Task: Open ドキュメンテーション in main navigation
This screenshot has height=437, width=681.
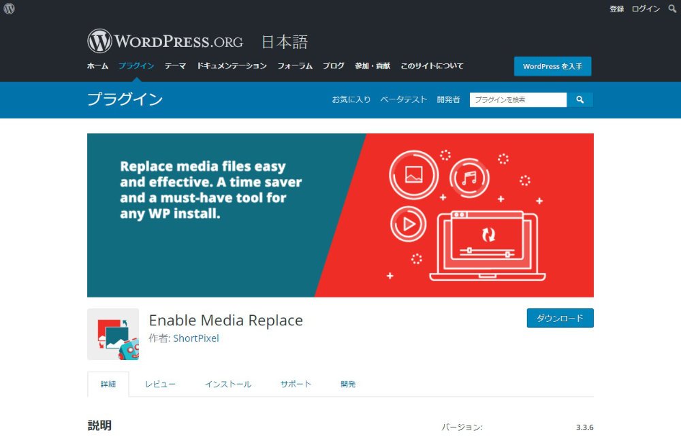Action: [232, 66]
